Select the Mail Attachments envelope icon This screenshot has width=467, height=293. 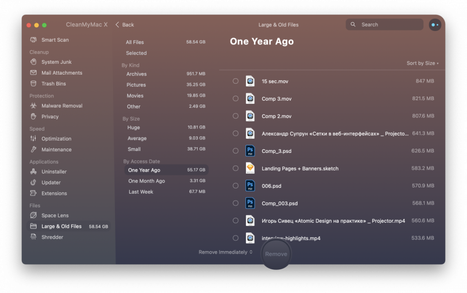click(x=33, y=73)
